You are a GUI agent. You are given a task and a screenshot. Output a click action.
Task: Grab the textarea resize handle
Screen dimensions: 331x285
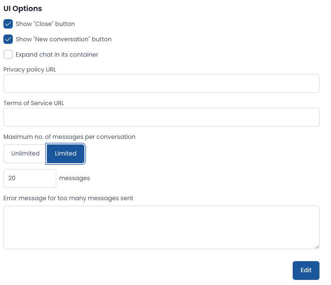(x=317, y=247)
